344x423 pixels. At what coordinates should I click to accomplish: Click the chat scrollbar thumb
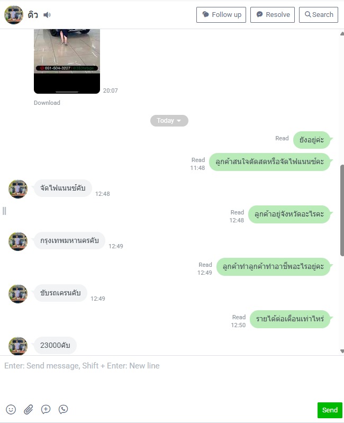(x=342, y=210)
